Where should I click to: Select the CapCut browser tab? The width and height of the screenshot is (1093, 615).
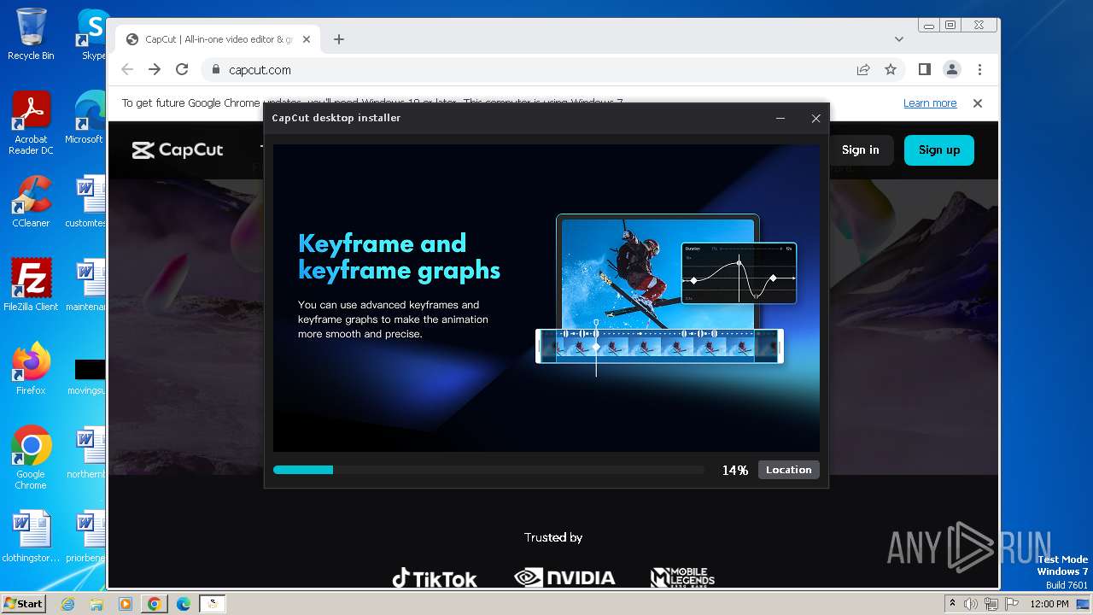point(218,39)
